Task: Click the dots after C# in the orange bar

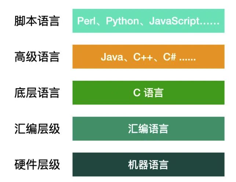Action: 187,57
